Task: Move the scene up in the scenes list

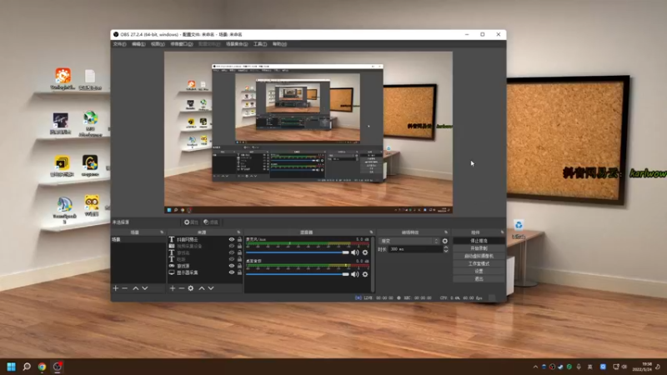Action: pyautogui.click(x=136, y=288)
